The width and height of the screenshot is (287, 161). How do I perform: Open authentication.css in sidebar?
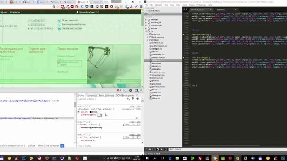pyautogui.click(x=160, y=46)
